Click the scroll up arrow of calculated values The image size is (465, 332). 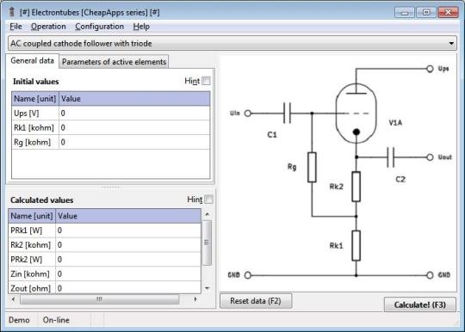(x=208, y=214)
